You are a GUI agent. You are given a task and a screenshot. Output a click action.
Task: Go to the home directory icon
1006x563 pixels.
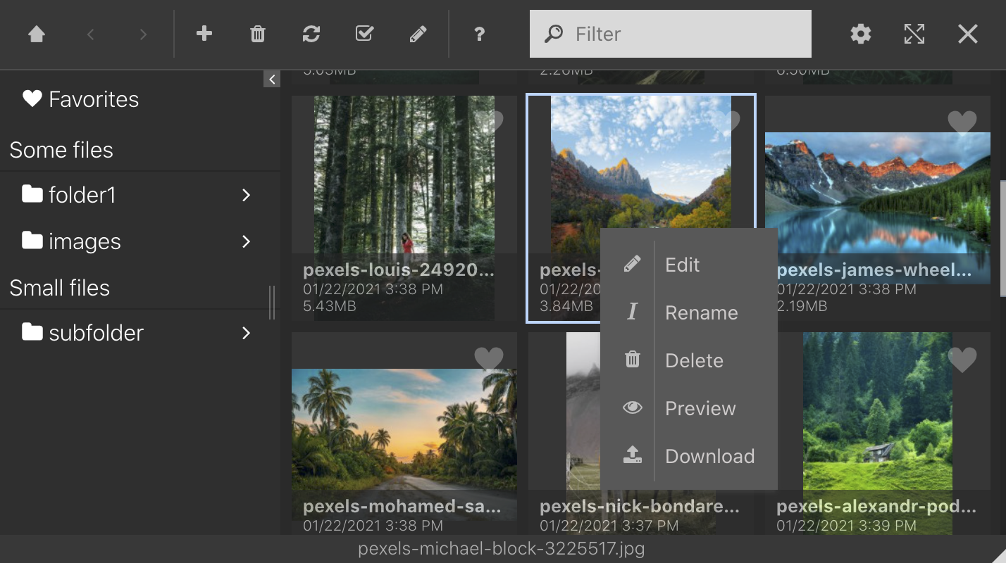[x=37, y=34]
